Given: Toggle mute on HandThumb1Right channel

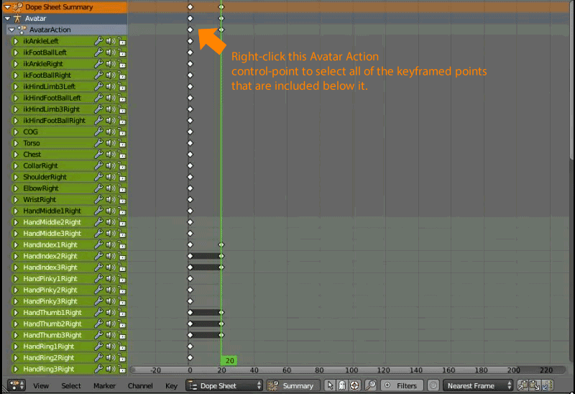Looking at the screenshot, I should pyautogui.click(x=111, y=313).
